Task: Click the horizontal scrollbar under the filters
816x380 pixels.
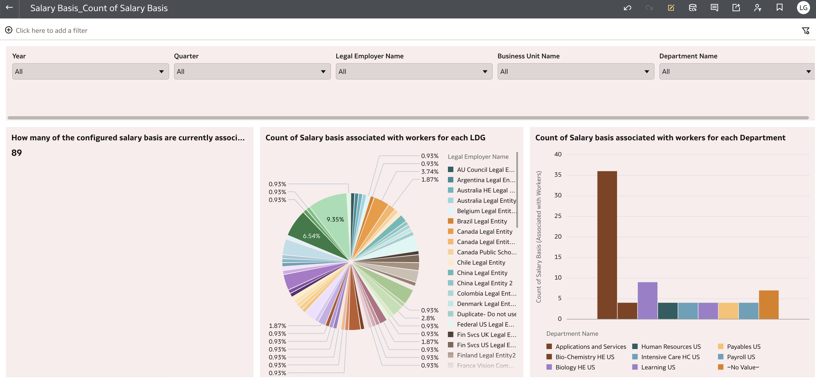Action: pyautogui.click(x=408, y=118)
